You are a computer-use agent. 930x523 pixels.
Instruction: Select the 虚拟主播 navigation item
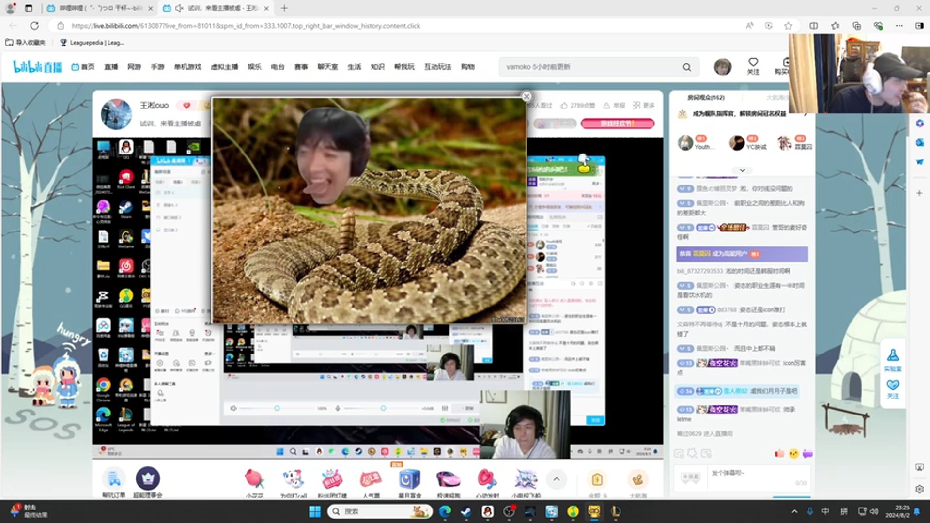click(x=224, y=67)
